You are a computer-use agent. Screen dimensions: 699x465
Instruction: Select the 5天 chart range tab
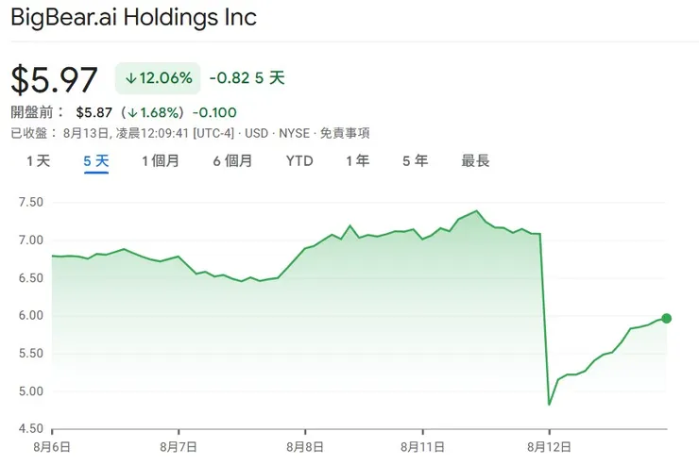95,161
